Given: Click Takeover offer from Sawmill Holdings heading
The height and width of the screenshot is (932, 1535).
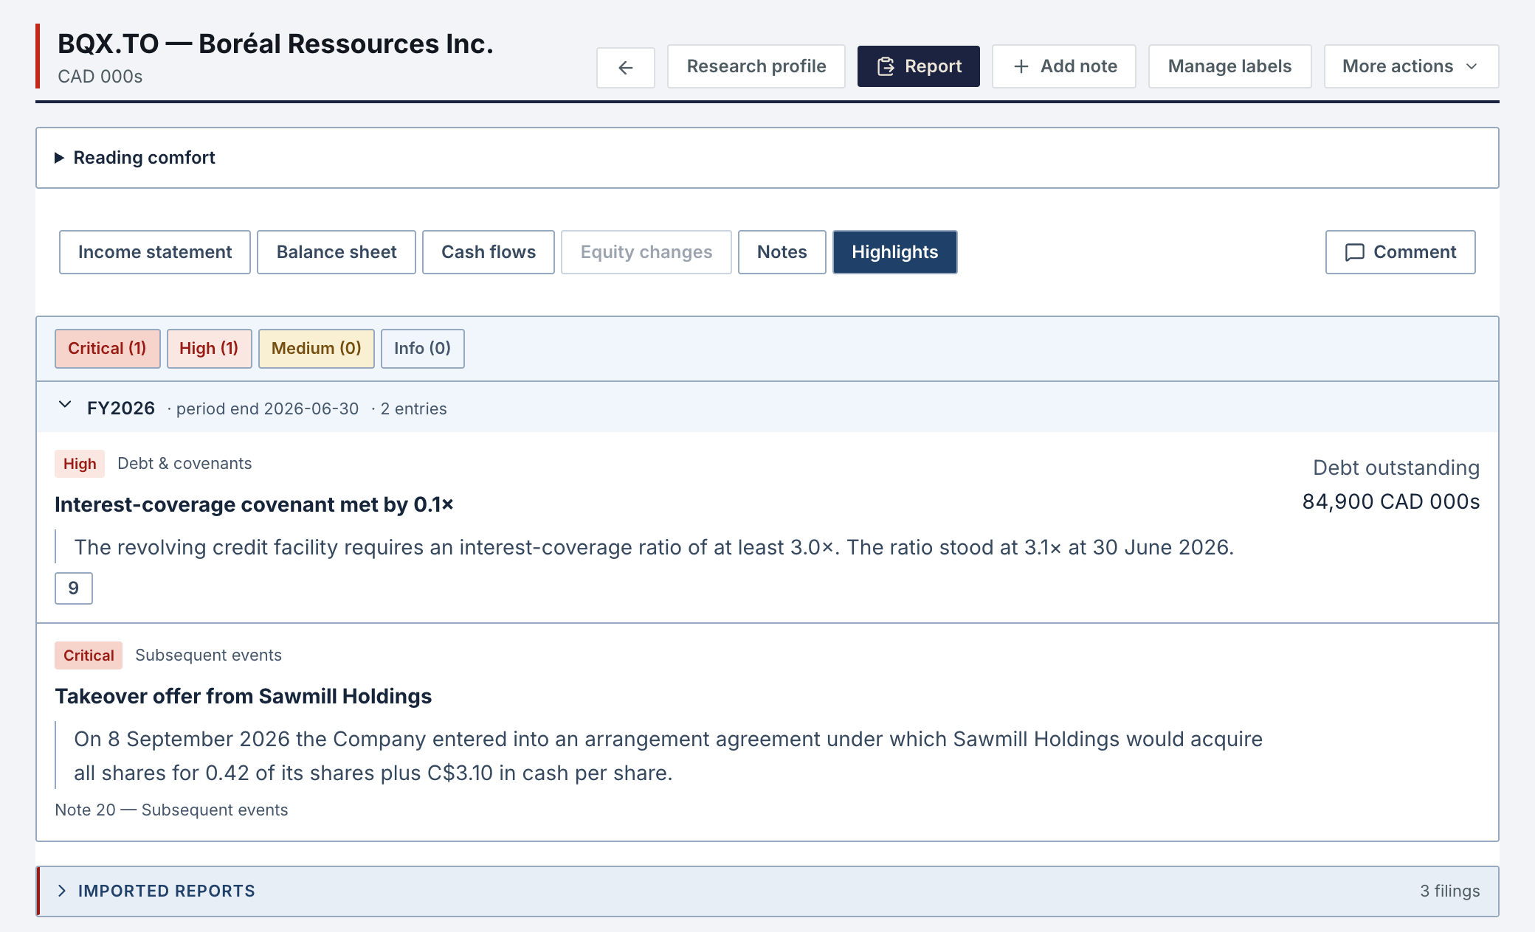Looking at the screenshot, I should pos(244,696).
